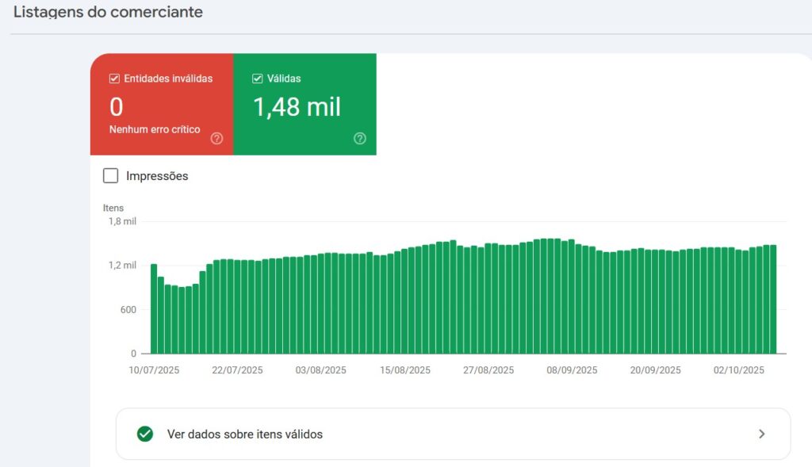
Task: Click the 1,2 mil y-axis label
Action: (122, 266)
